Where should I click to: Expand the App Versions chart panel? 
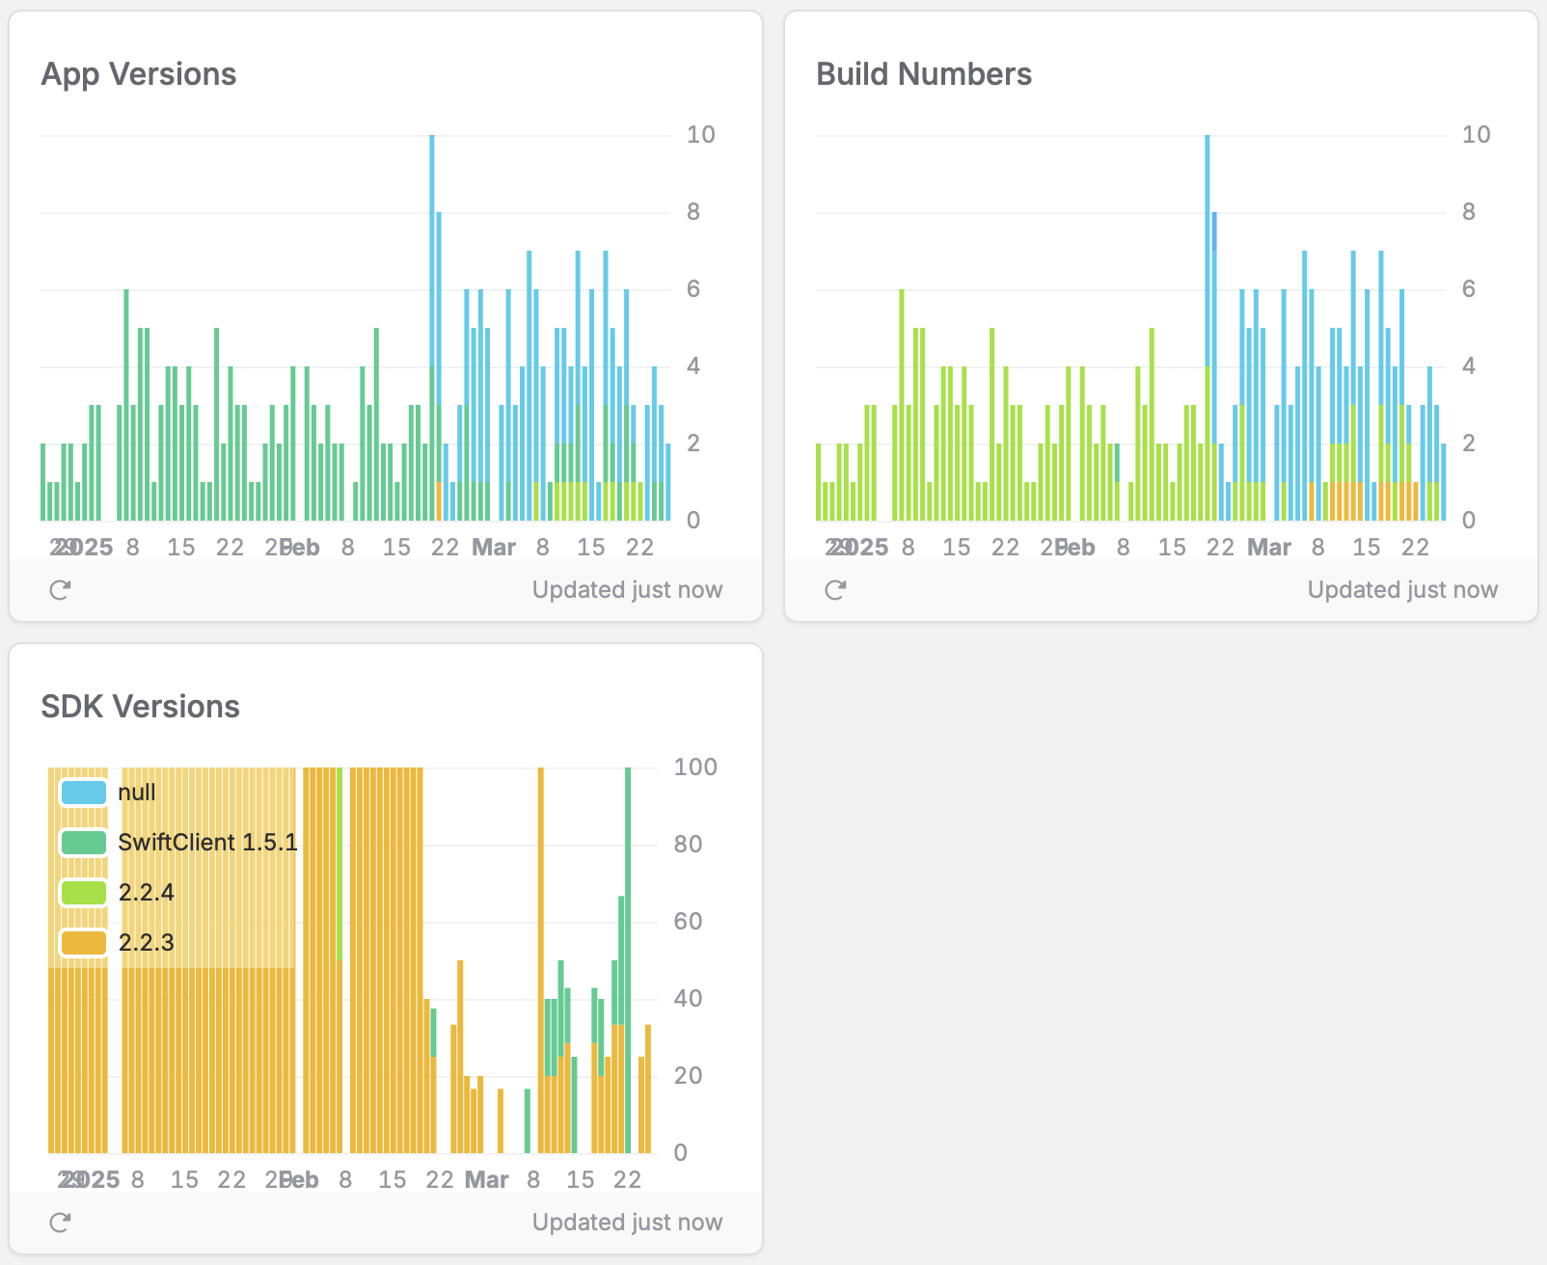[x=139, y=74]
